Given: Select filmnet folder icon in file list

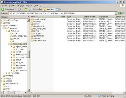Looking at the screenshot, I should (32, 31).
